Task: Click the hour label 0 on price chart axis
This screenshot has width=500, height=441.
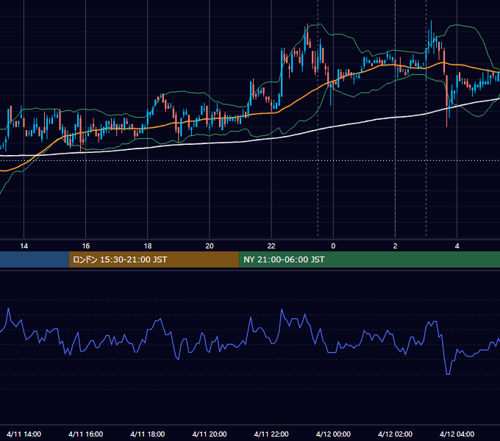Action: (x=333, y=246)
